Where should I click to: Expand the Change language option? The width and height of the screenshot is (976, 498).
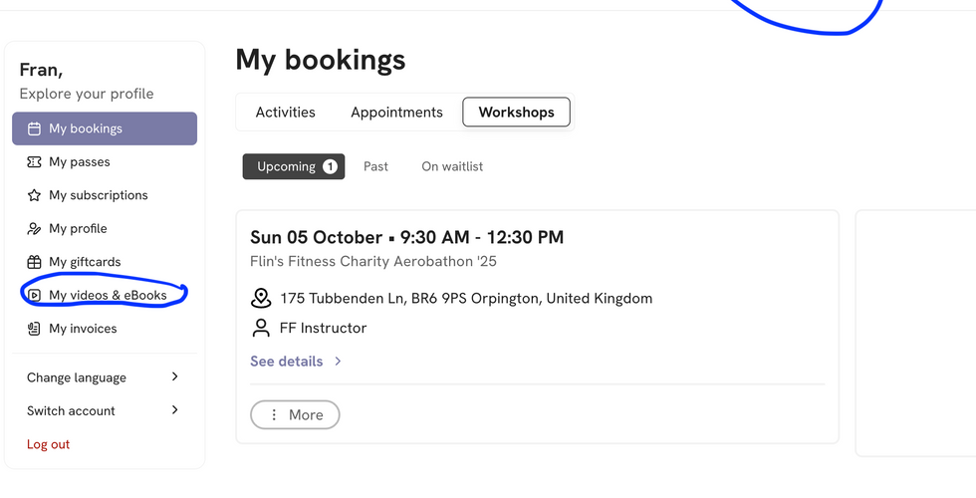(x=104, y=377)
